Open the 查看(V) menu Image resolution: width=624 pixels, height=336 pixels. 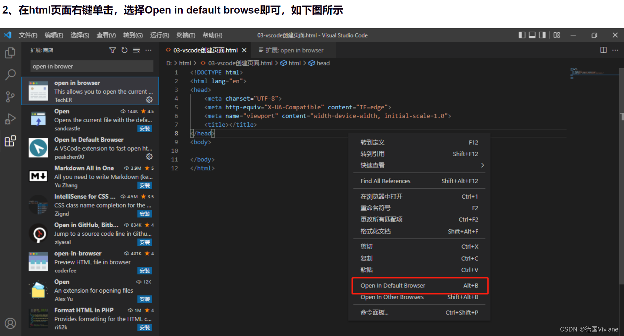(106, 35)
